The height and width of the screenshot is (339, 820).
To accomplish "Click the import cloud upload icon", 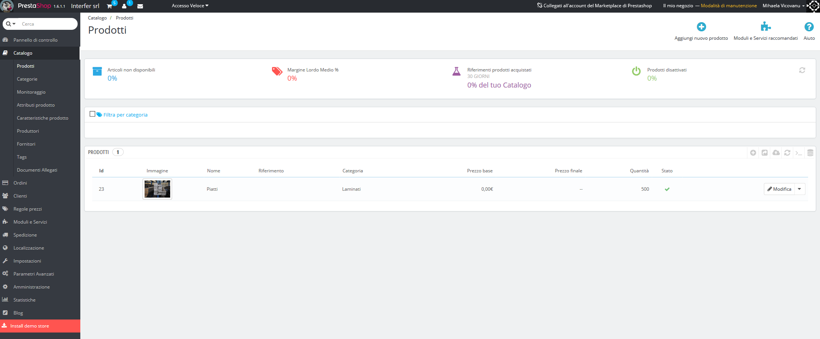I will [776, 153].
